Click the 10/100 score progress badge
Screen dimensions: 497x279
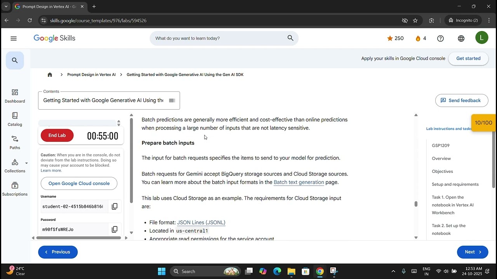pos(483,123)
